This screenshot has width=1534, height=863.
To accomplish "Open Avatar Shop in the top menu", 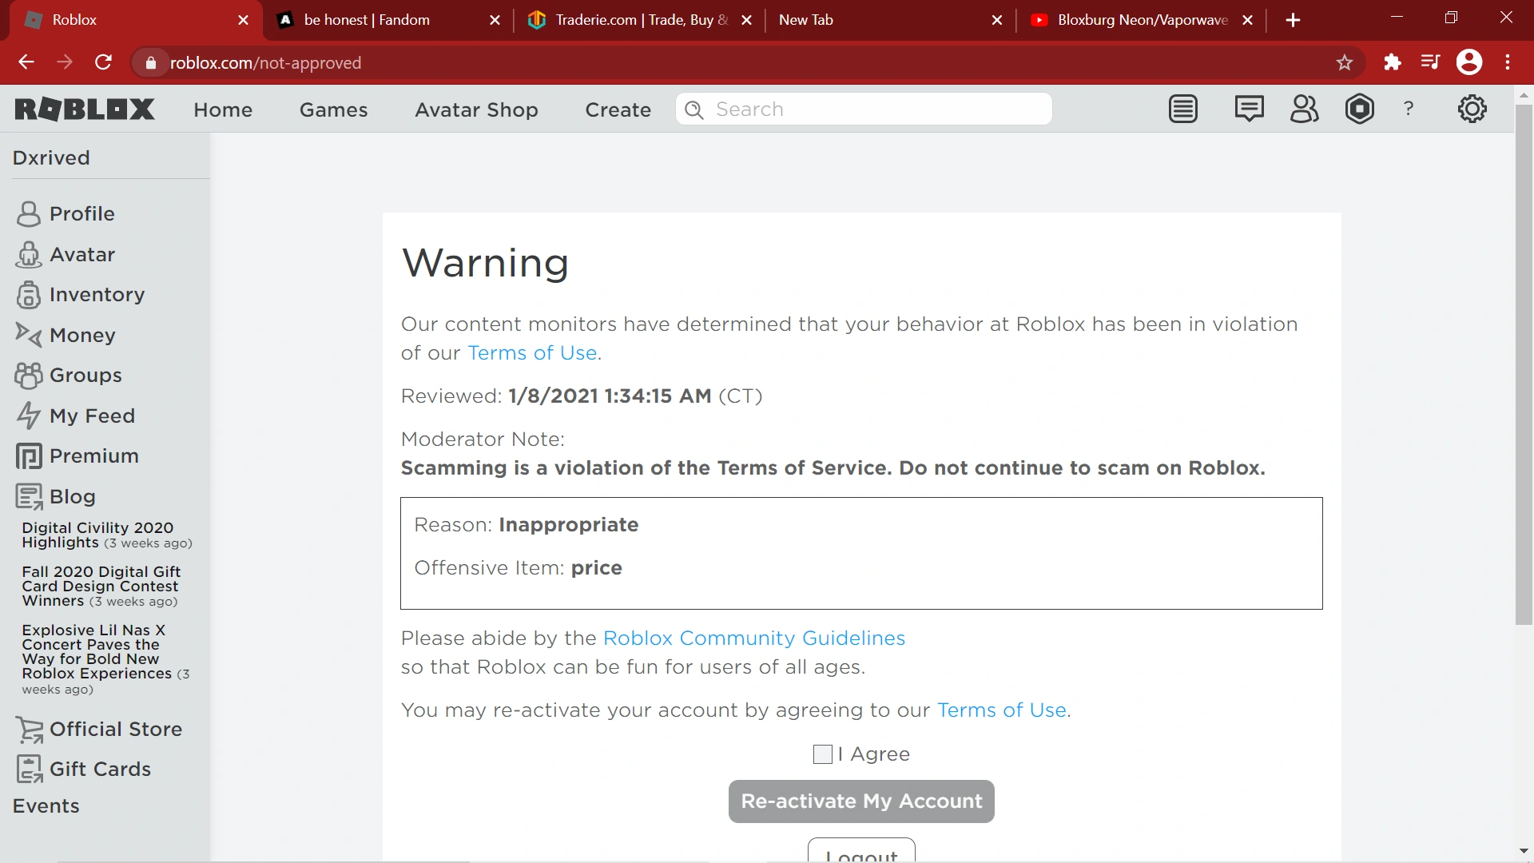I will coord(476,109).
